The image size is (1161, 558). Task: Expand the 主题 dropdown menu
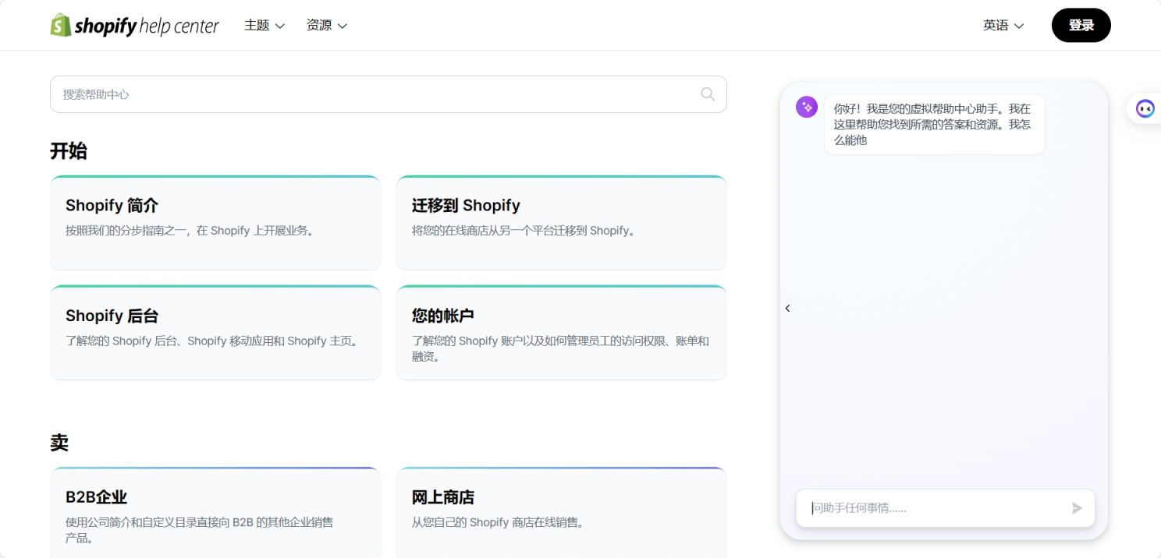tap(265, 26)
